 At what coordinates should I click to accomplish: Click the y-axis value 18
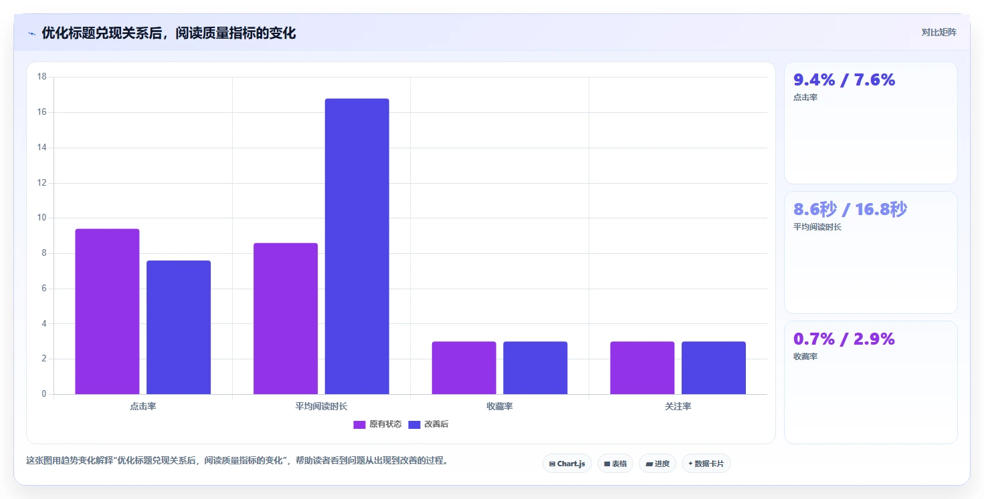tap(41, 77)
